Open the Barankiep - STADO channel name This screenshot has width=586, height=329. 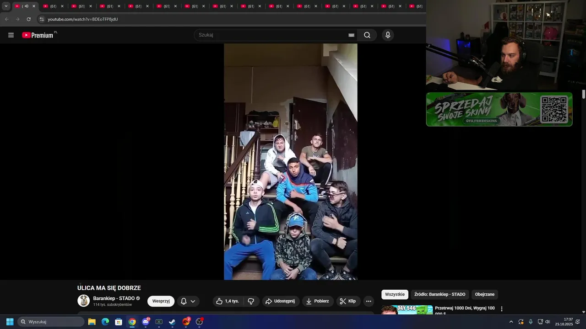pyautogui.click(x=114, y=298)
